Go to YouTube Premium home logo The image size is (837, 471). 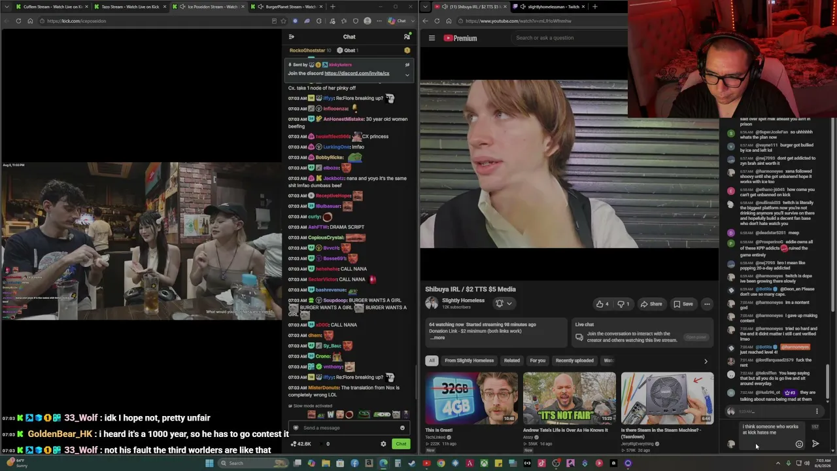pos(460,38)
